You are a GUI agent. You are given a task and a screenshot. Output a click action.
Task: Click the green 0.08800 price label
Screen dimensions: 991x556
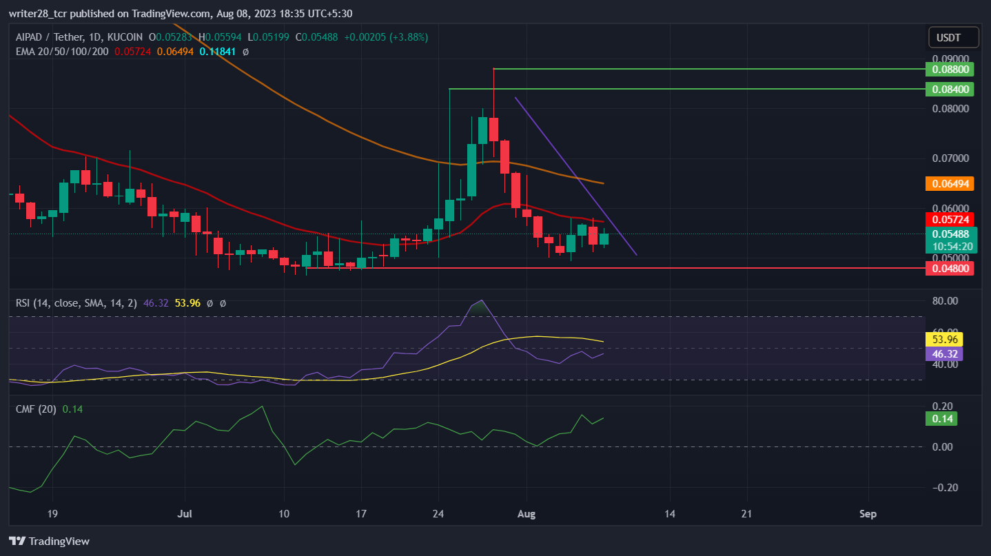click(950, 69)
